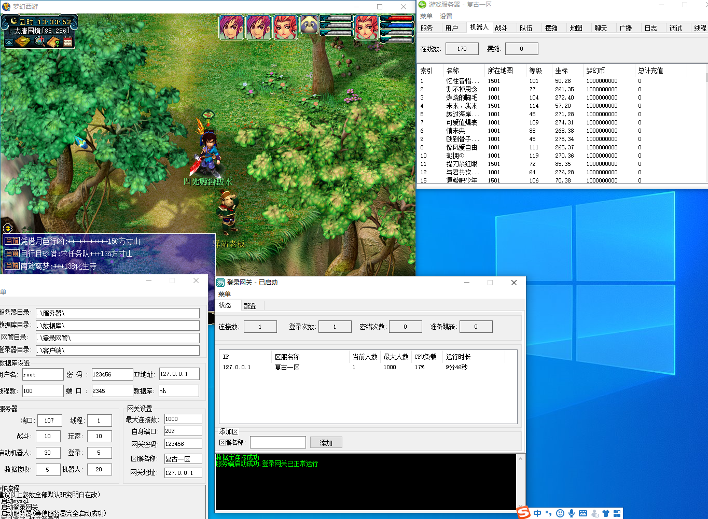Screen dimensions: 708x519
Task: Open 菜单 in the login gateway window
Action: point(225,294)
